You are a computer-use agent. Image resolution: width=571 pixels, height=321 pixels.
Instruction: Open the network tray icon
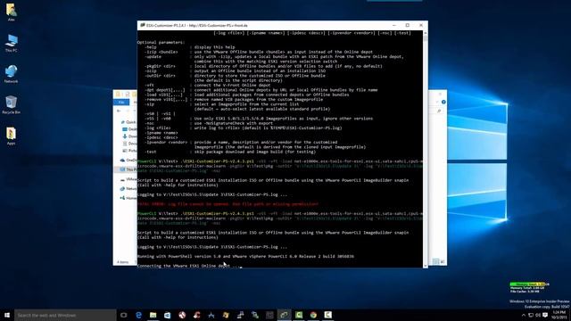pos(531,315)
